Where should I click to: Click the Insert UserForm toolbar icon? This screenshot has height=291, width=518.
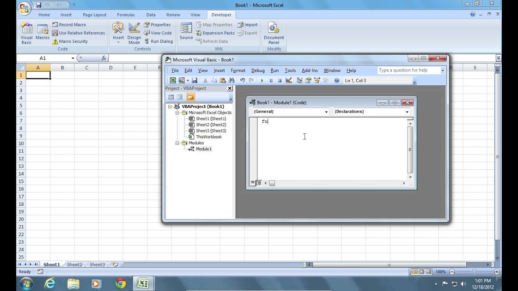point(182,80)
